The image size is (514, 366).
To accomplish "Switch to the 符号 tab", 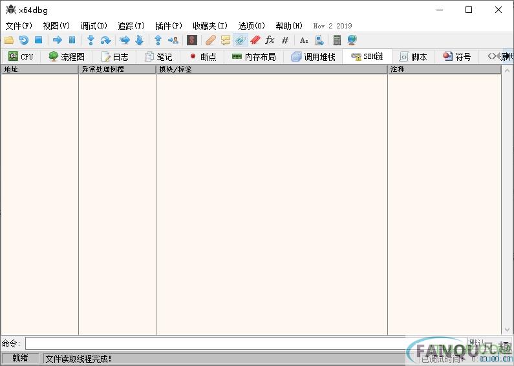I will [x=457, y=56].
